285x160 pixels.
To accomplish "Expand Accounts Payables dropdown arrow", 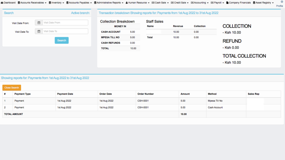I will (91, 3).
